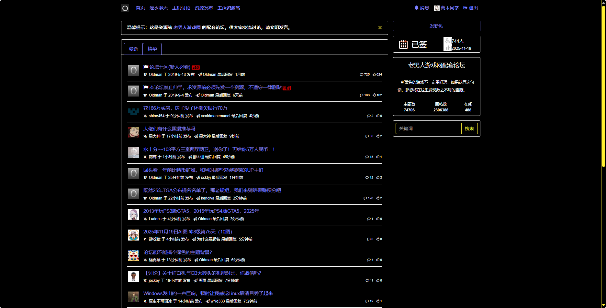Click the flag pin icon on 论坛七问(新人必看)
Screen dimensions: 606x308
[x=146, y=67]
